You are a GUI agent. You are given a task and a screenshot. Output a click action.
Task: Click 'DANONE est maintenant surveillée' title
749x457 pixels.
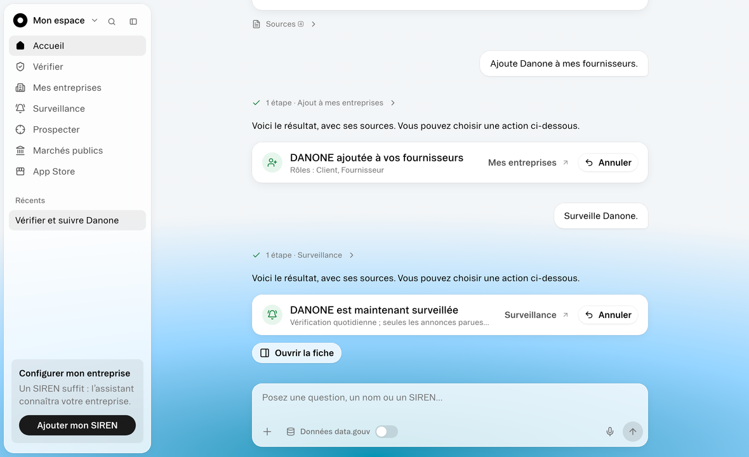pyautogui.click(x=374, y=310)
